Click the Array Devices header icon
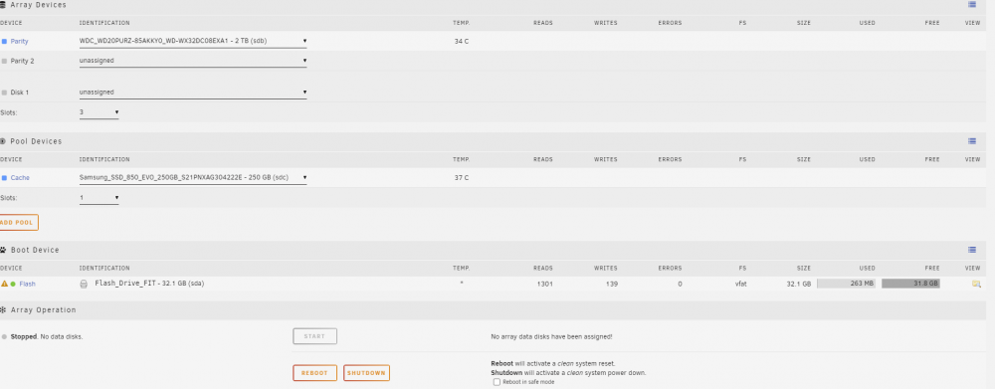The width and height of the screenshot is (995, 389). click(3, 4)
